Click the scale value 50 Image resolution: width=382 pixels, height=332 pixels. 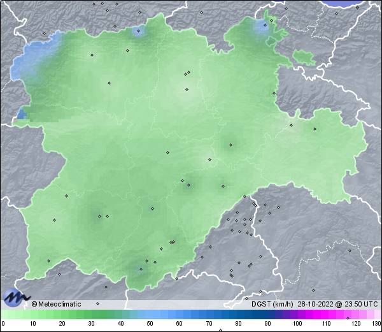click(150, 324)
